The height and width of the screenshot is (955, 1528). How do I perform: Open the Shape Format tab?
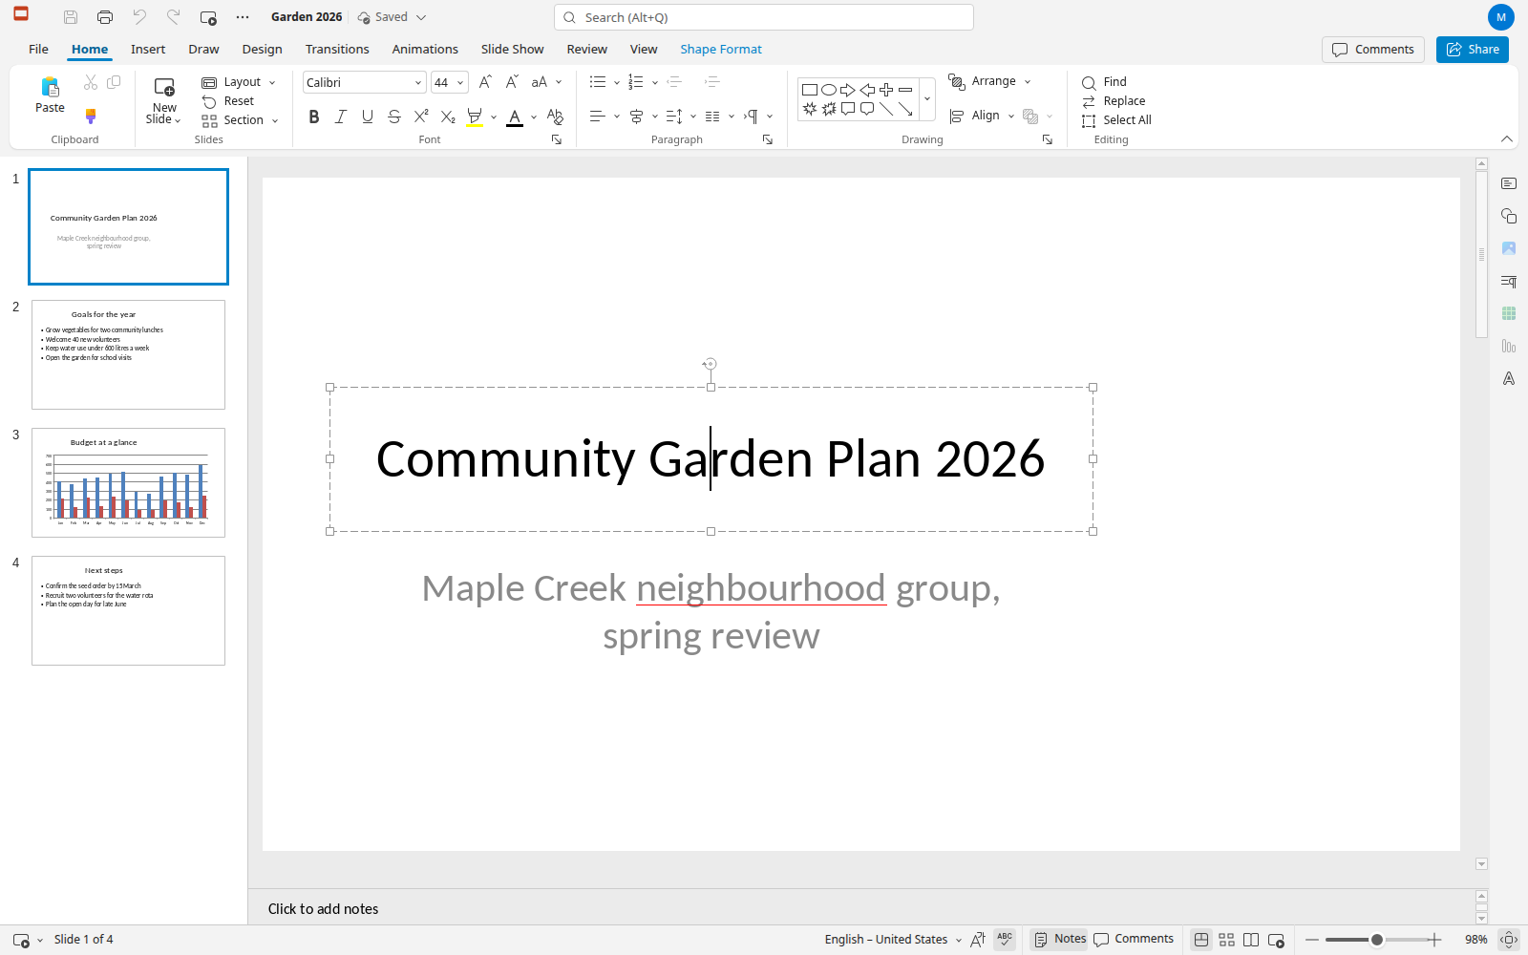pos(721,49)
